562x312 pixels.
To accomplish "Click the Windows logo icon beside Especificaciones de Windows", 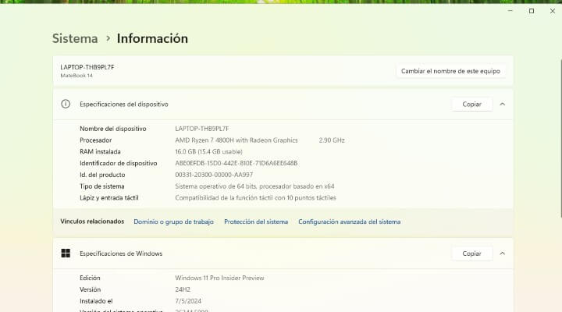I will point(66,253).
